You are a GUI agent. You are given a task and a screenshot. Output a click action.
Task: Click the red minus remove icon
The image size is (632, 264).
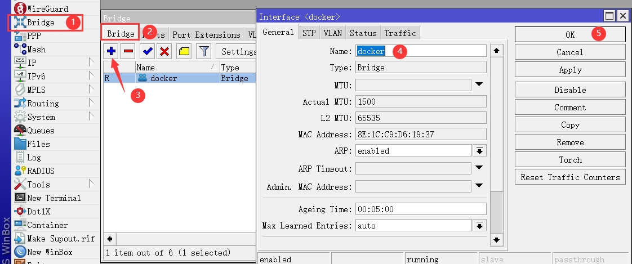click(128, 52)
